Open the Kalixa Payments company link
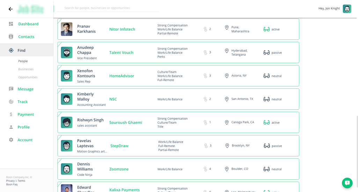Image resolution: width=358 pixels, height=192 pixels. 124,190
